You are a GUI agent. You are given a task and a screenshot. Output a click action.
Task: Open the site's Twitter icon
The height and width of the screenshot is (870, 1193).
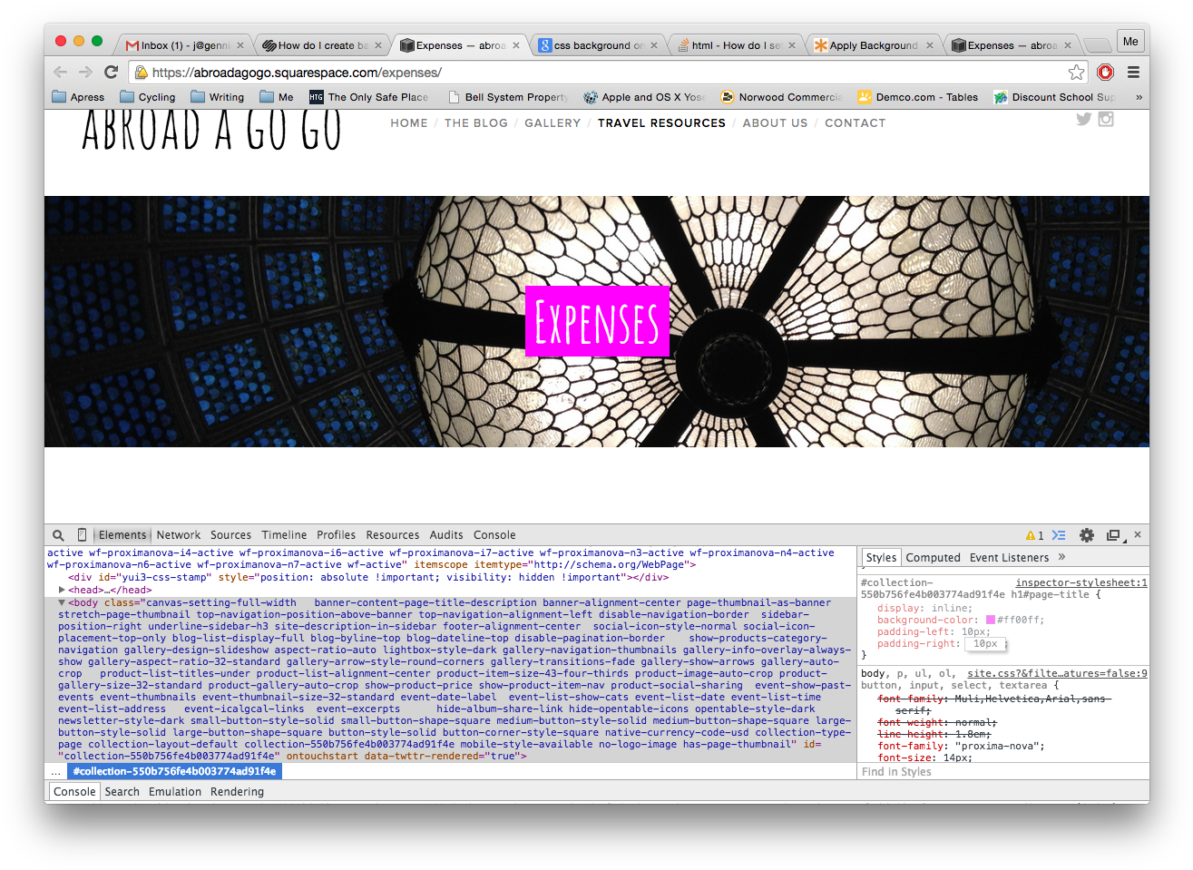click(1083, 119)
